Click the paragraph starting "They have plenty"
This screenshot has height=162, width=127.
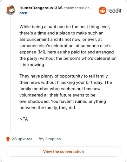(66, 92)
